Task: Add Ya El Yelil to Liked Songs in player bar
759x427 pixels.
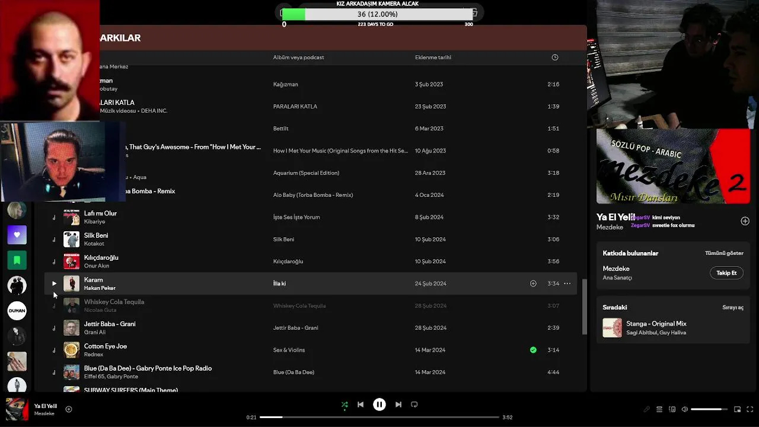Action: [69, 409]
